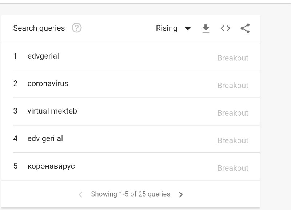This screenshot has width=291, height=210.
Task: Share the search queries widget
Action: (x=245, y=28)
